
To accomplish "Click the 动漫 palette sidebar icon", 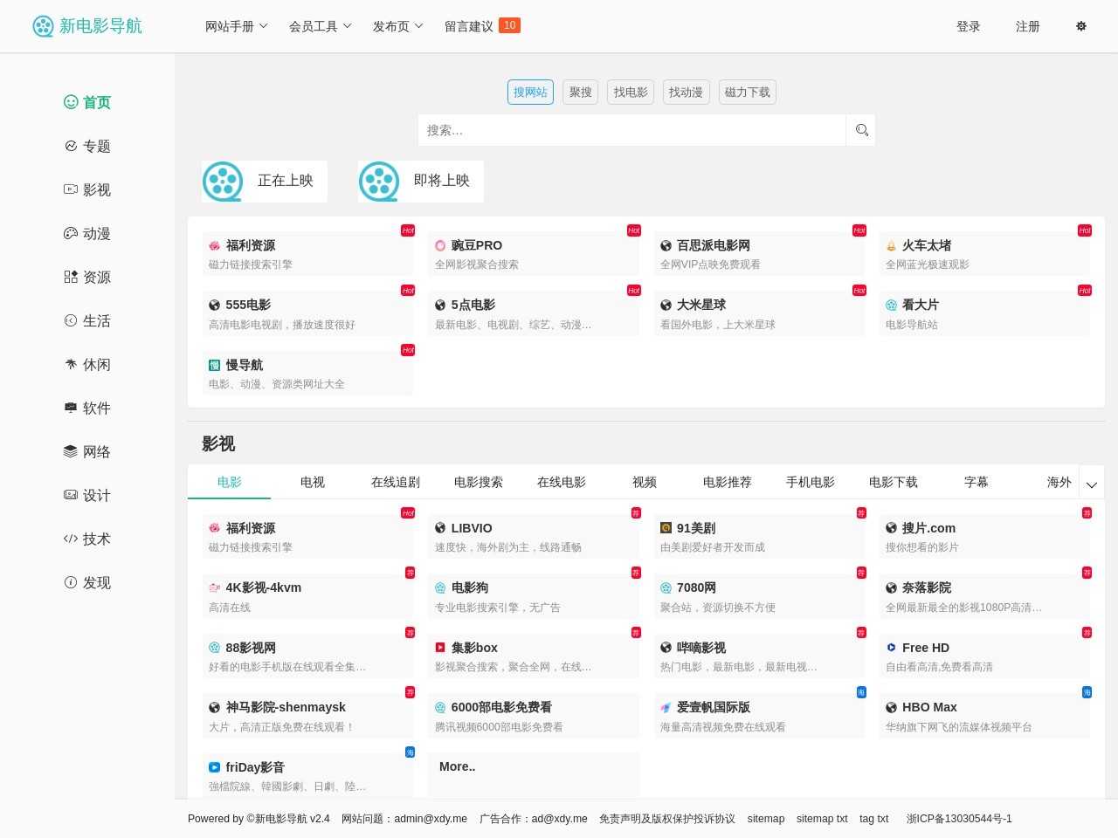I will point(71,233).
